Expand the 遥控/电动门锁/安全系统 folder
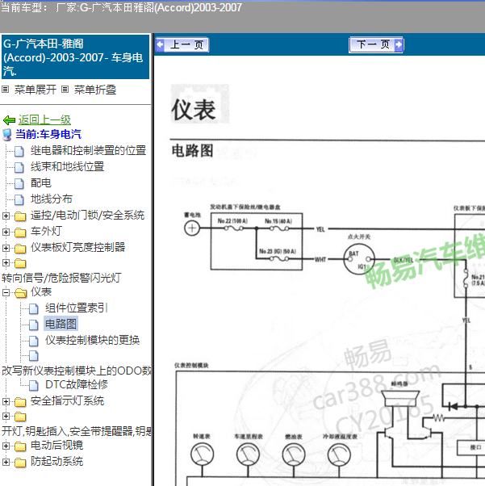This screenshot has height=486, width=485. (6, 216)
